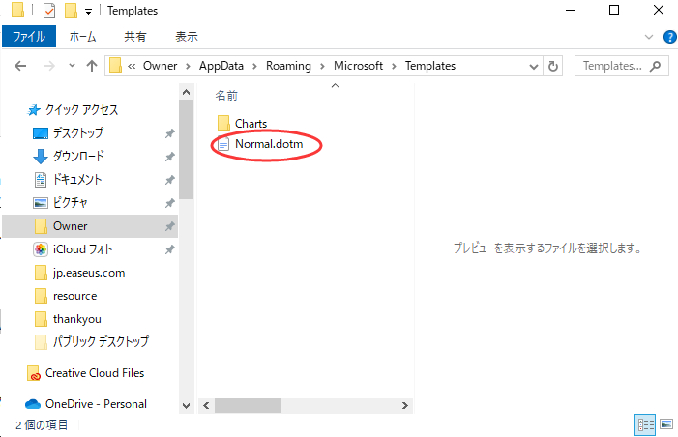Open the Charts folder

[x=251, y=123]
